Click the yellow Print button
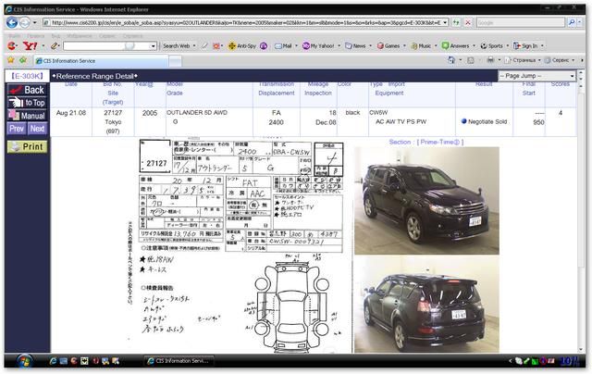592x374 pixels. pyautogui.click(x=27, y=146)
